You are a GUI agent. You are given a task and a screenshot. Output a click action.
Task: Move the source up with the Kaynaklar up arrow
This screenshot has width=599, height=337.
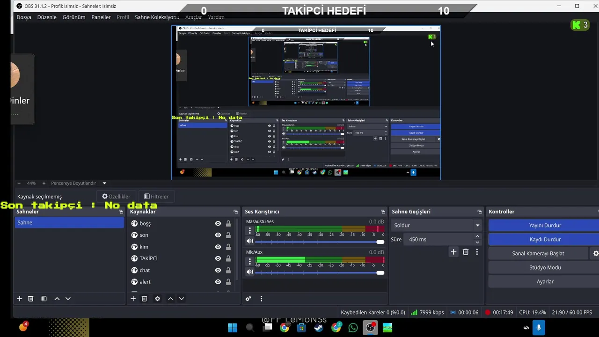(x=171, y=299)
